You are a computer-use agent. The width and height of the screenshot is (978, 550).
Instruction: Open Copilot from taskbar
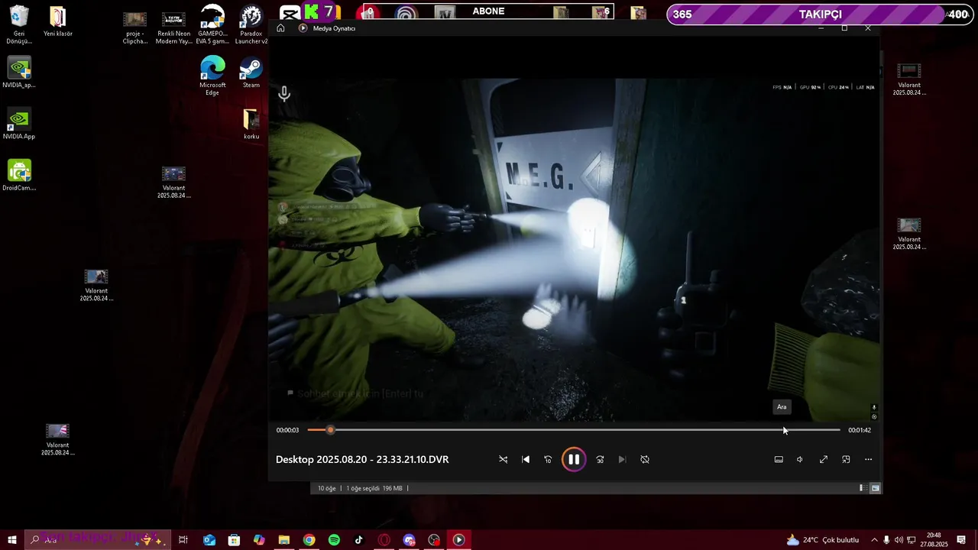pos(259,540)
